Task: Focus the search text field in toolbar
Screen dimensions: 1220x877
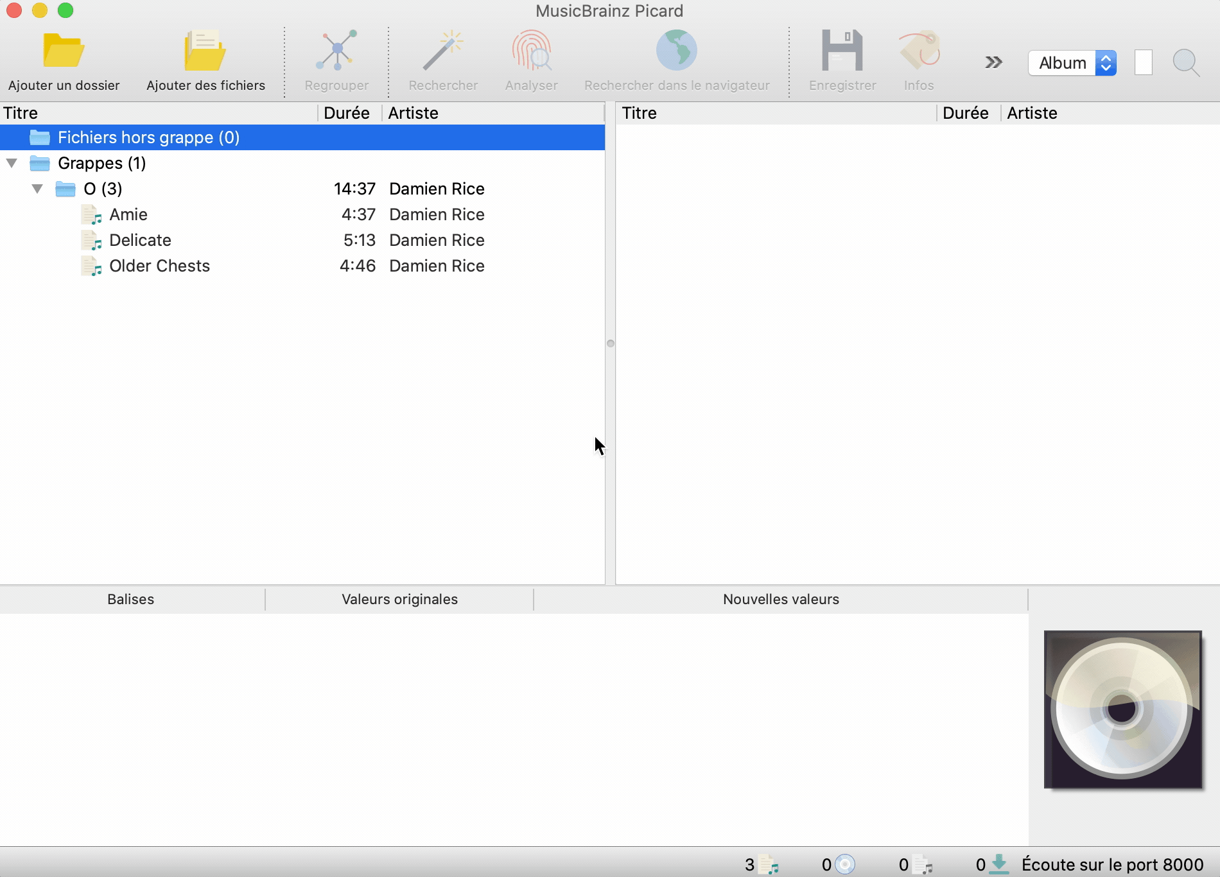Action: [x=1144, y=63]
